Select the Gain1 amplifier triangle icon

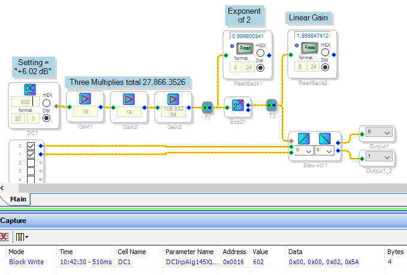(85, 99)
